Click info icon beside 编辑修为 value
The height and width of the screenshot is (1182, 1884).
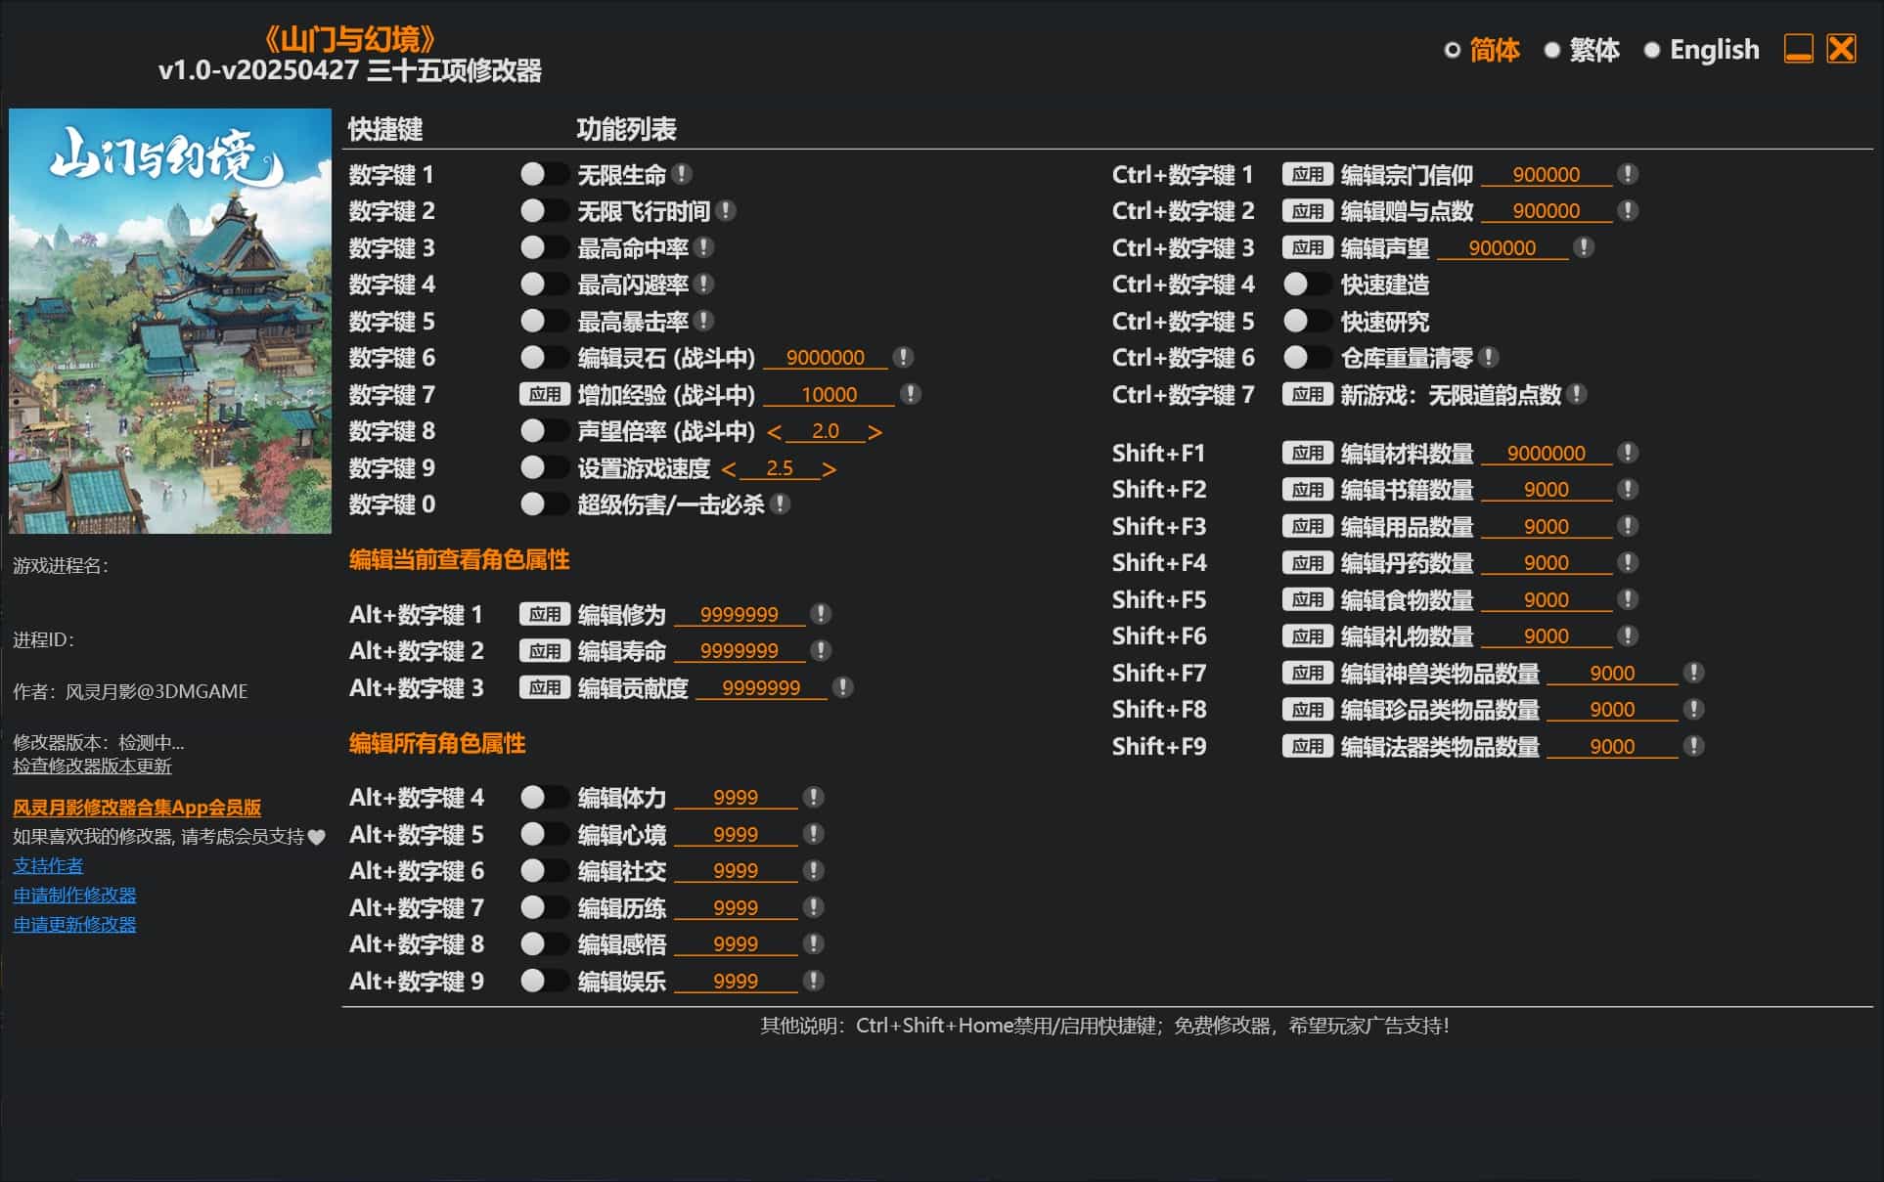point(821,614)
